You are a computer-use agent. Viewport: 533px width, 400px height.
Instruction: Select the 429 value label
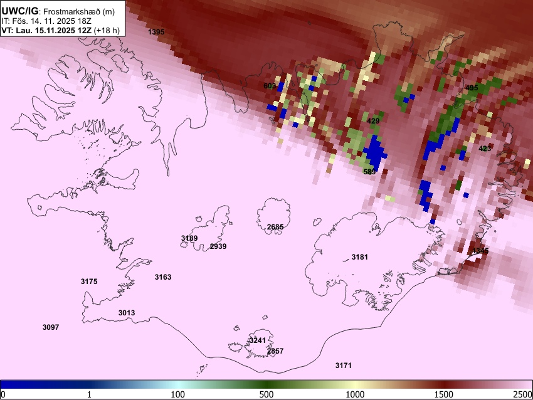click(373, 120)
